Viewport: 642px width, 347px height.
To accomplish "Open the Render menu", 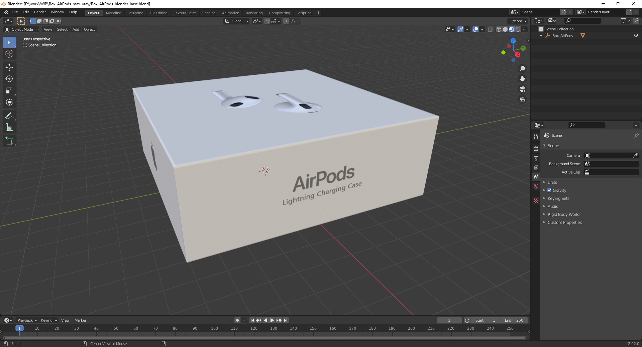I will point(40,12).
